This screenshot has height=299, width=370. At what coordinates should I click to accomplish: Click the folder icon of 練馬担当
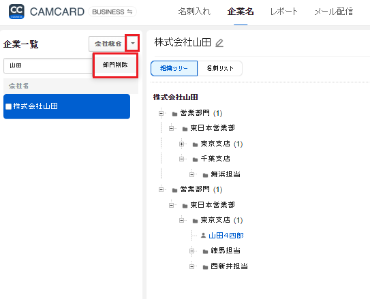coord(205,251)
